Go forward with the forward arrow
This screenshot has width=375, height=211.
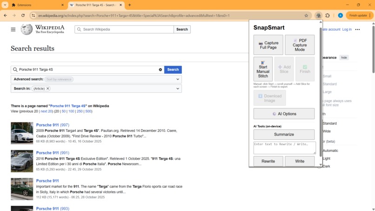(14, 15)
